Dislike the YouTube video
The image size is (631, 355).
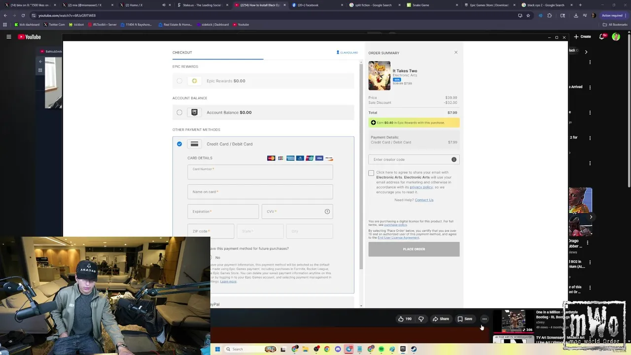[421, 319]
